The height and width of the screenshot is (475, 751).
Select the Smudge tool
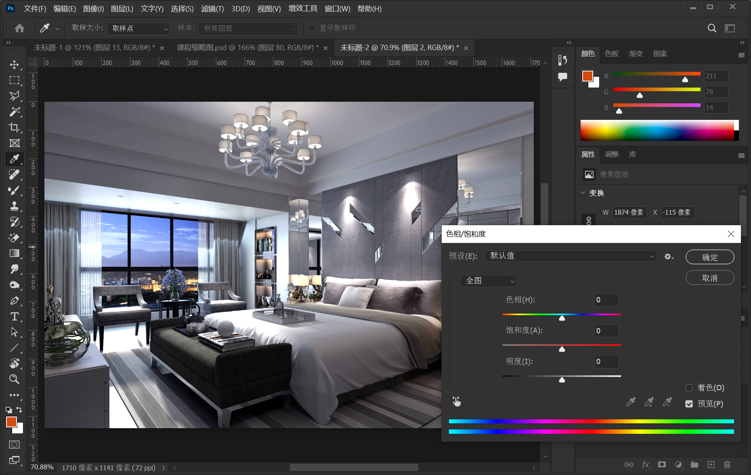pos(15,269)
